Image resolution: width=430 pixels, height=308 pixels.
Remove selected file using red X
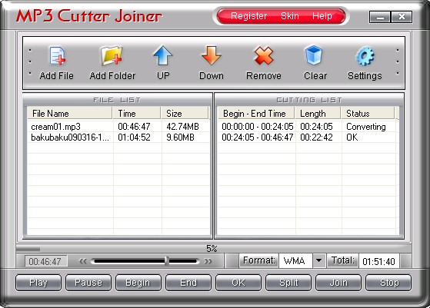click(x=264, y=56)
